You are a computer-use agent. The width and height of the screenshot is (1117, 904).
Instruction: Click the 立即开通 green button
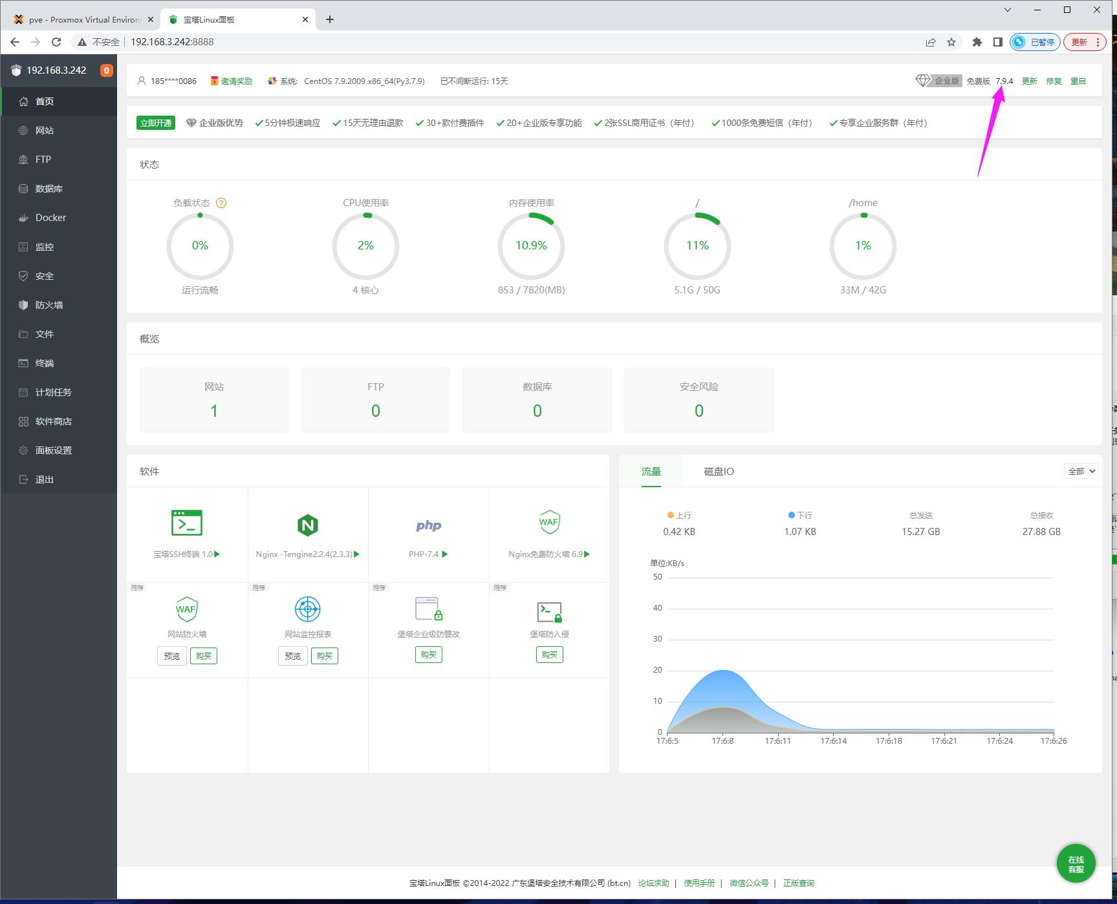point(156,123)
